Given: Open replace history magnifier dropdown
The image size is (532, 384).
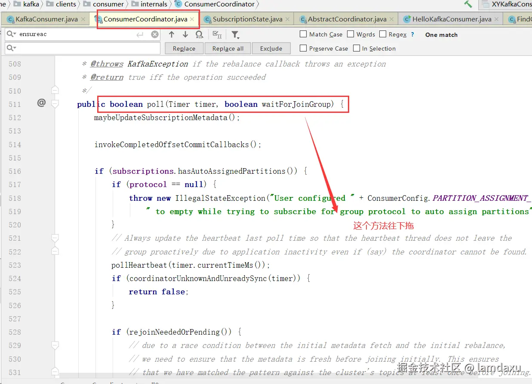Looking at the screenshot, I should tap(11, 48).
